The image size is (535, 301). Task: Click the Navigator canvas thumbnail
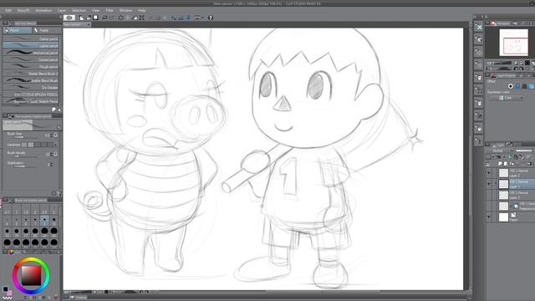click(513, 43)
